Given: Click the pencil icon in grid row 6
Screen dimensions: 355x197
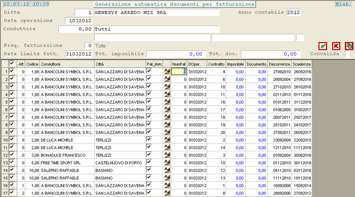Looking at the screenshot, I should tap(167, 110).
